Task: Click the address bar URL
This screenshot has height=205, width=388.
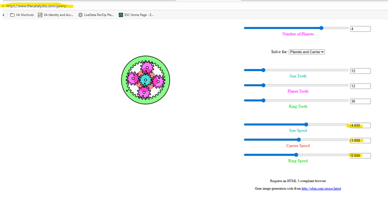Action: point(37,6)
